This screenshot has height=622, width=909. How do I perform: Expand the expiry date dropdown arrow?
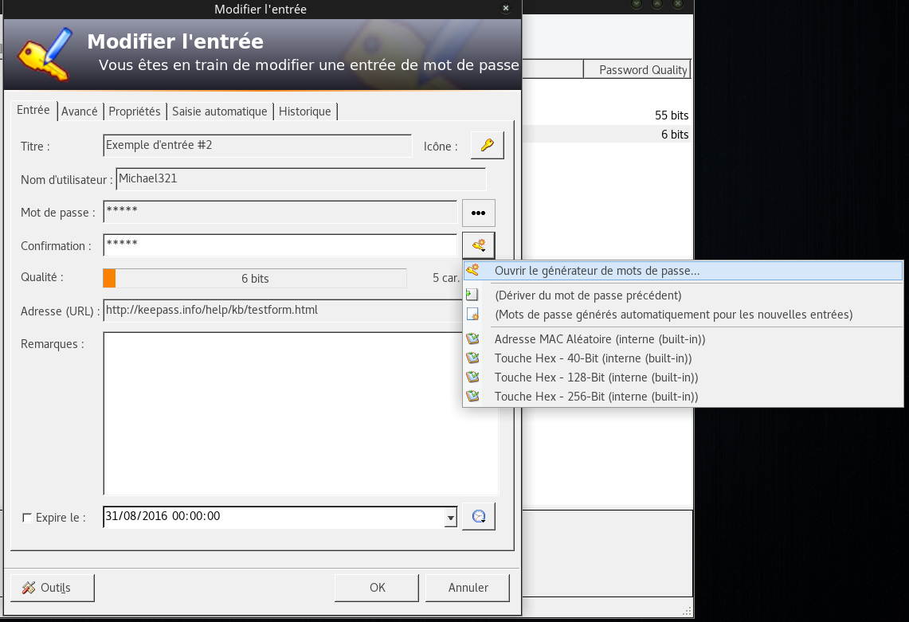[x=450, y=517]
